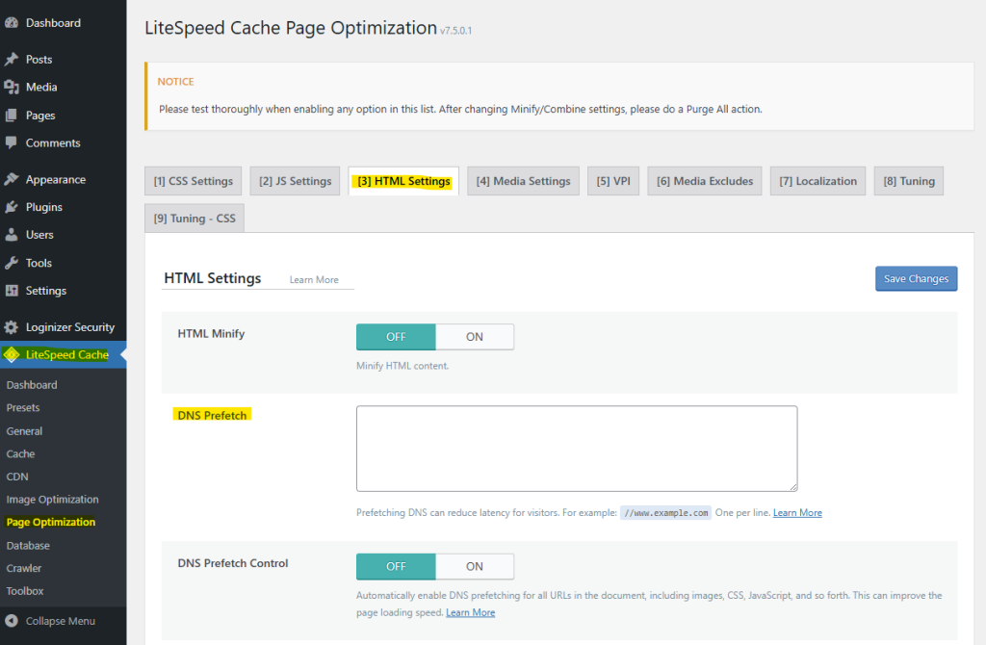
Task: Click the Dashboard icon in sidebar
Action: click(x=12, y=22)
